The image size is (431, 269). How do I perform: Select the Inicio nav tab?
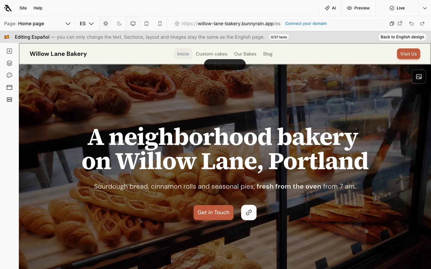(183, 54)
